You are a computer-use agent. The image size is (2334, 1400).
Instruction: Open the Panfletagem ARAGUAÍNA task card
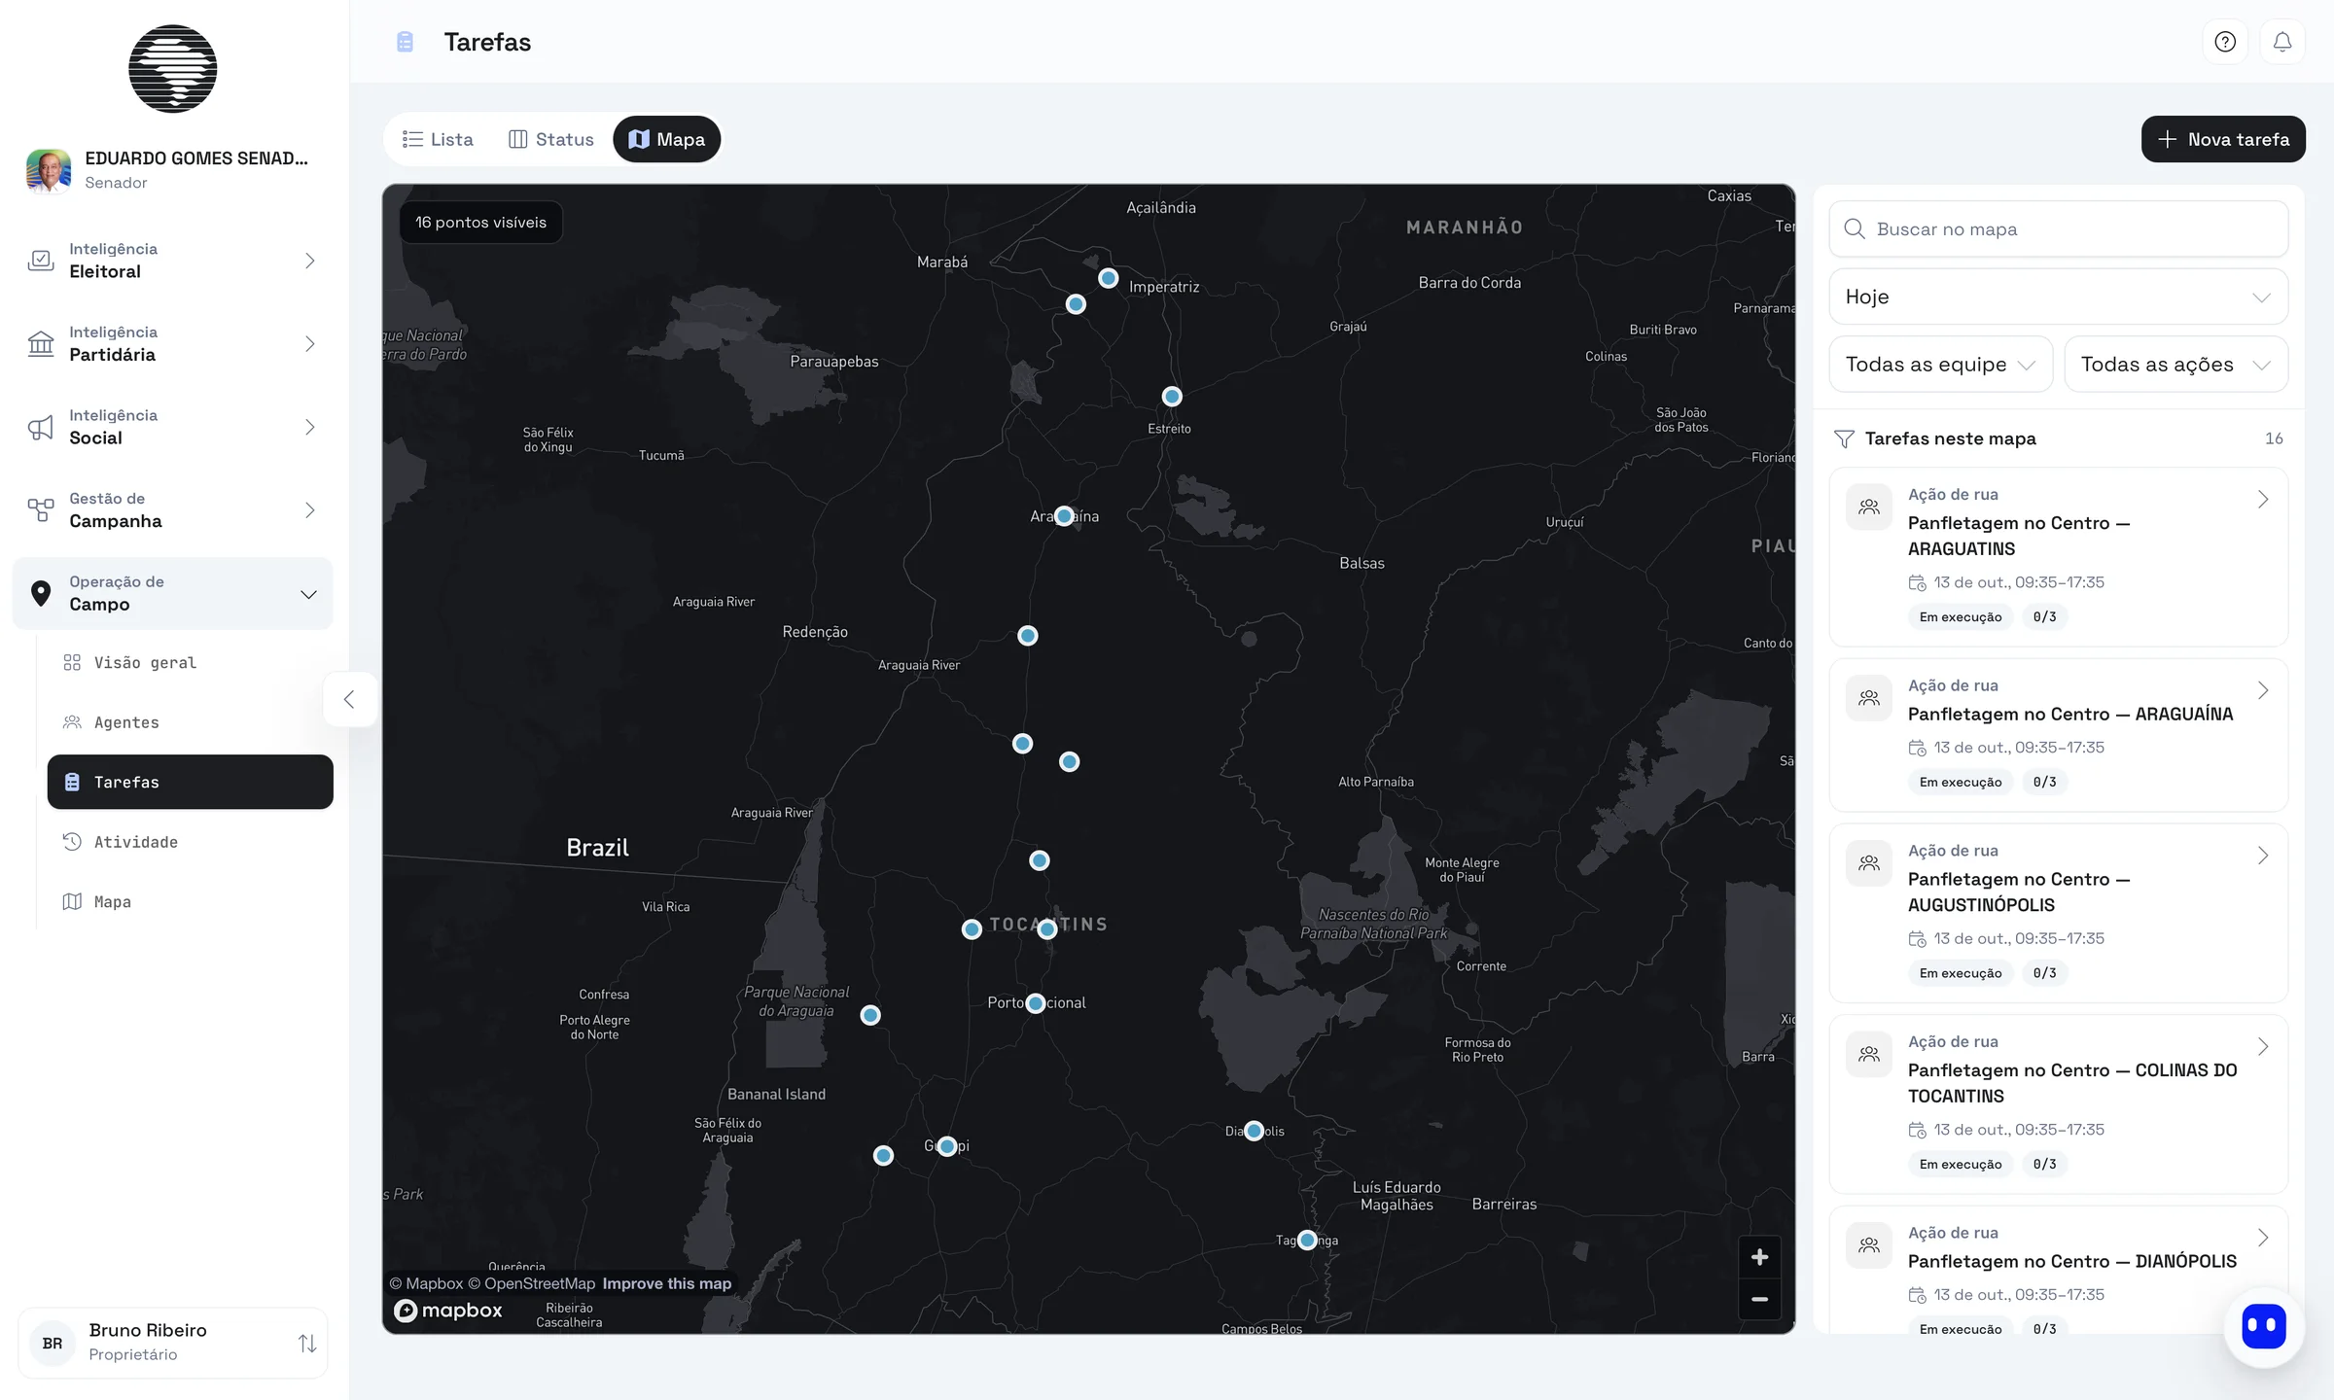coord(2058,735)
